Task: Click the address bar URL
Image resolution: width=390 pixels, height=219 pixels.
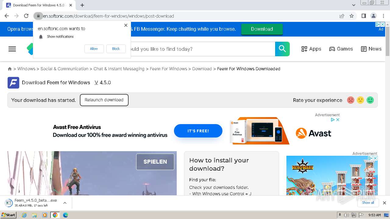Action: point(108,16)
